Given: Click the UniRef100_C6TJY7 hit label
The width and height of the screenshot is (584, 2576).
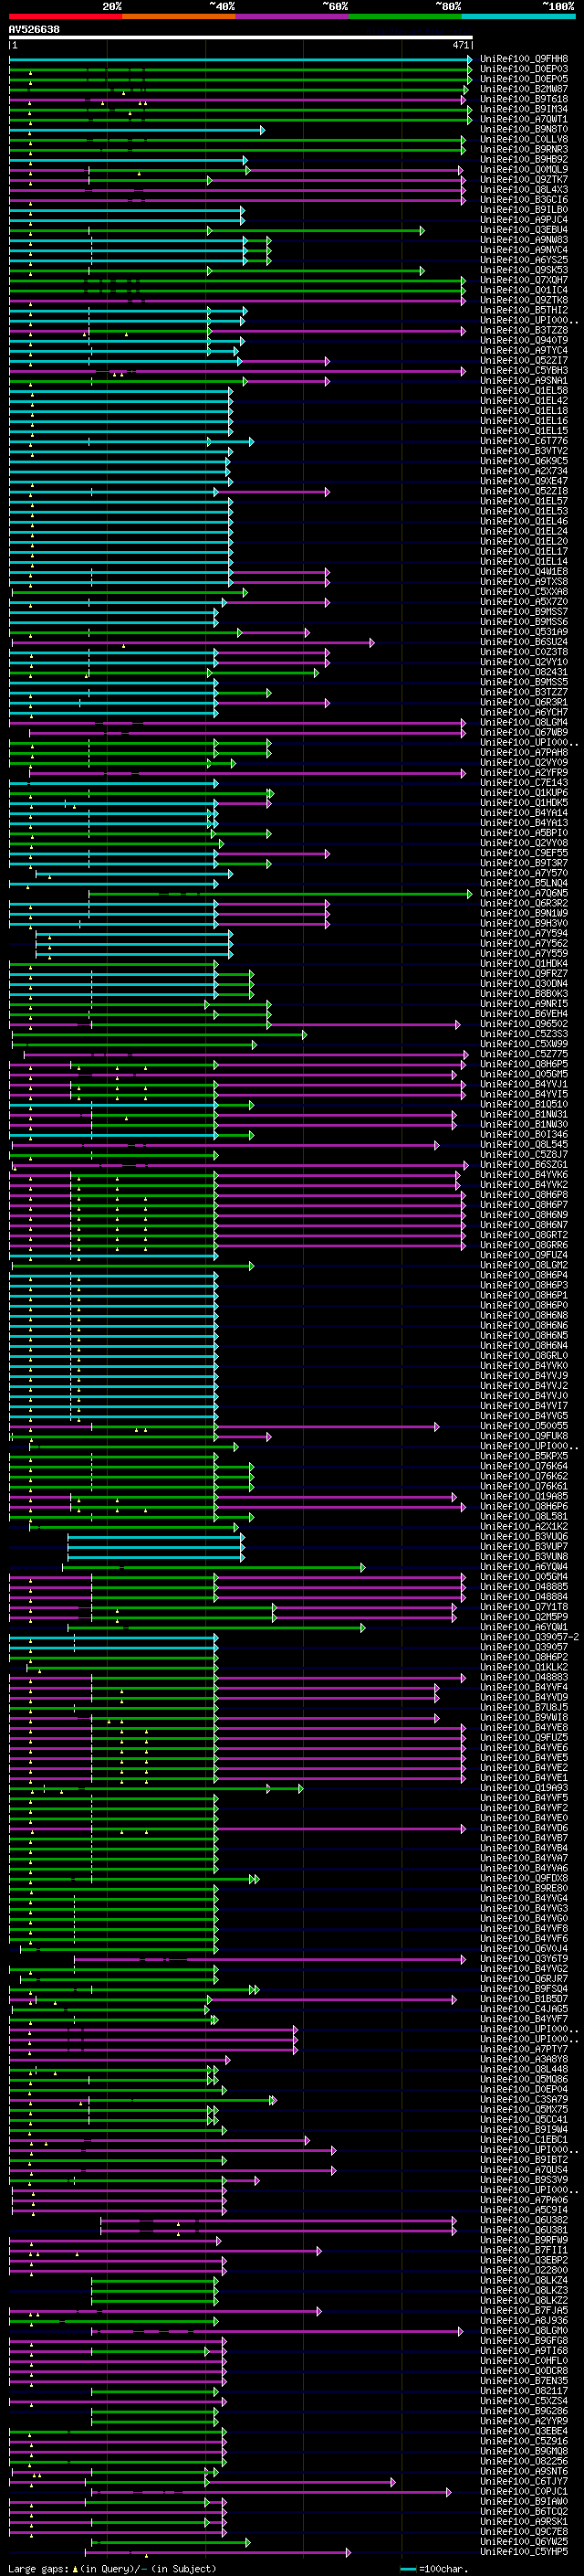Looking at the screenshot, I should (x=524, y=2482).
